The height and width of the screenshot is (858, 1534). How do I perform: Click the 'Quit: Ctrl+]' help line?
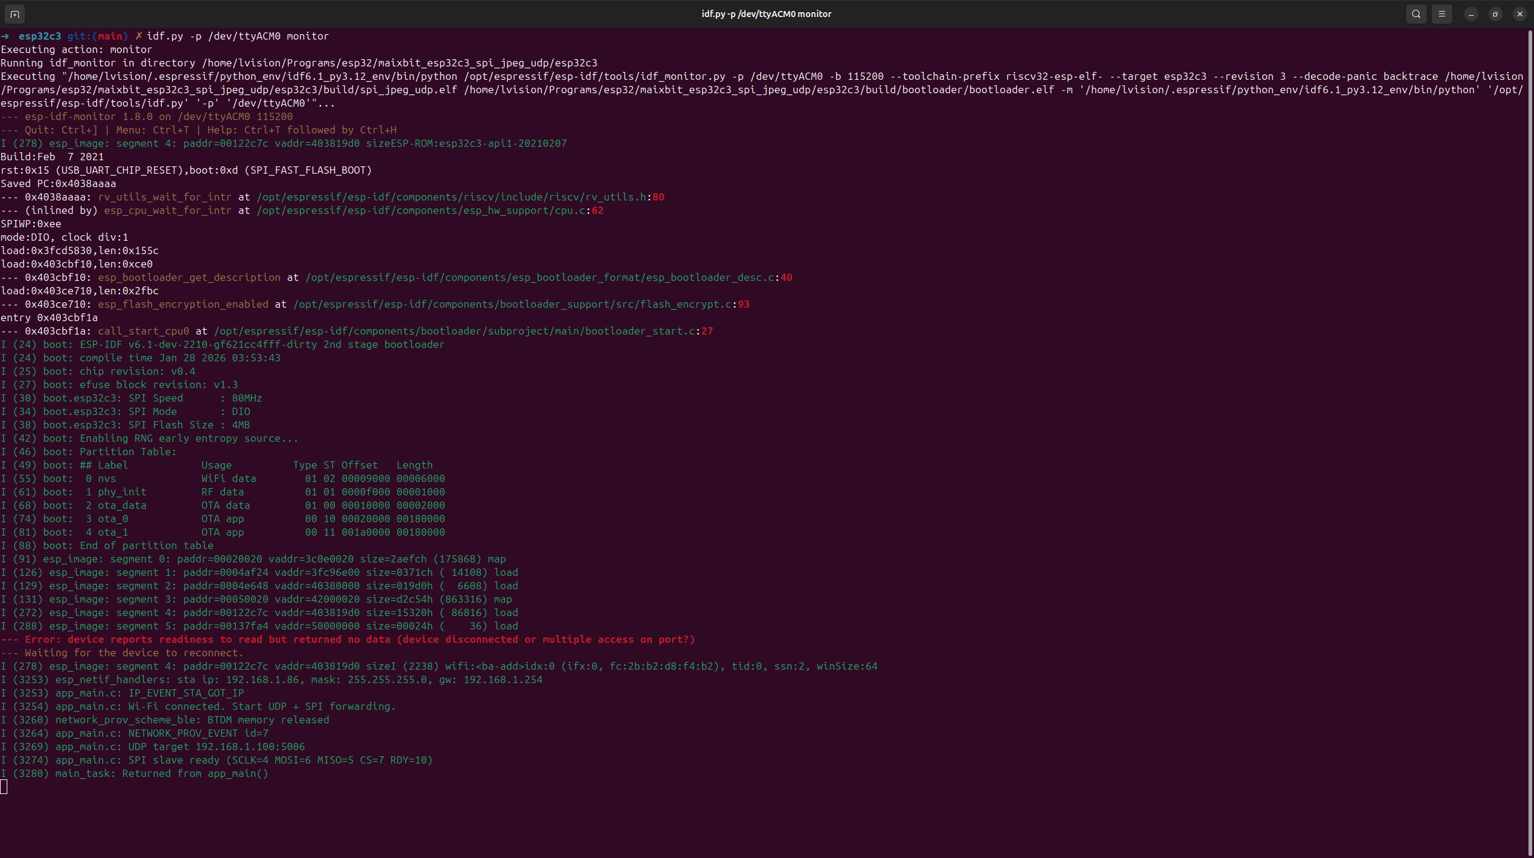click(x=61, y=130)
